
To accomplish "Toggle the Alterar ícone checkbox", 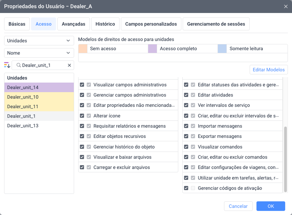I will pyautogui.click(x=82, y=116).
